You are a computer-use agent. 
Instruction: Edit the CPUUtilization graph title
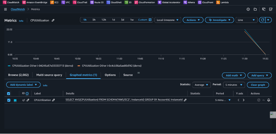point(53,20)
